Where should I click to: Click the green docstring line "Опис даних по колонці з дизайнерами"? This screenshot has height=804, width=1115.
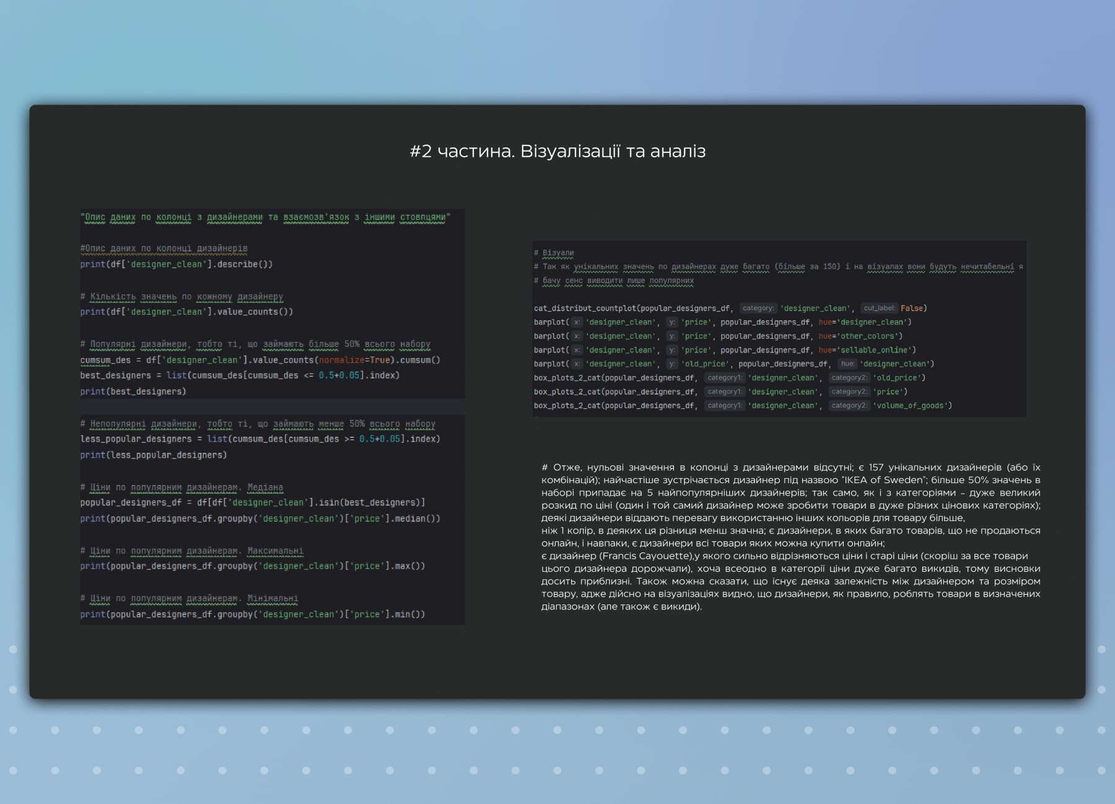click(x=265, y=217)
